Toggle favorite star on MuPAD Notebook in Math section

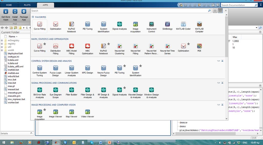point(109,44)
